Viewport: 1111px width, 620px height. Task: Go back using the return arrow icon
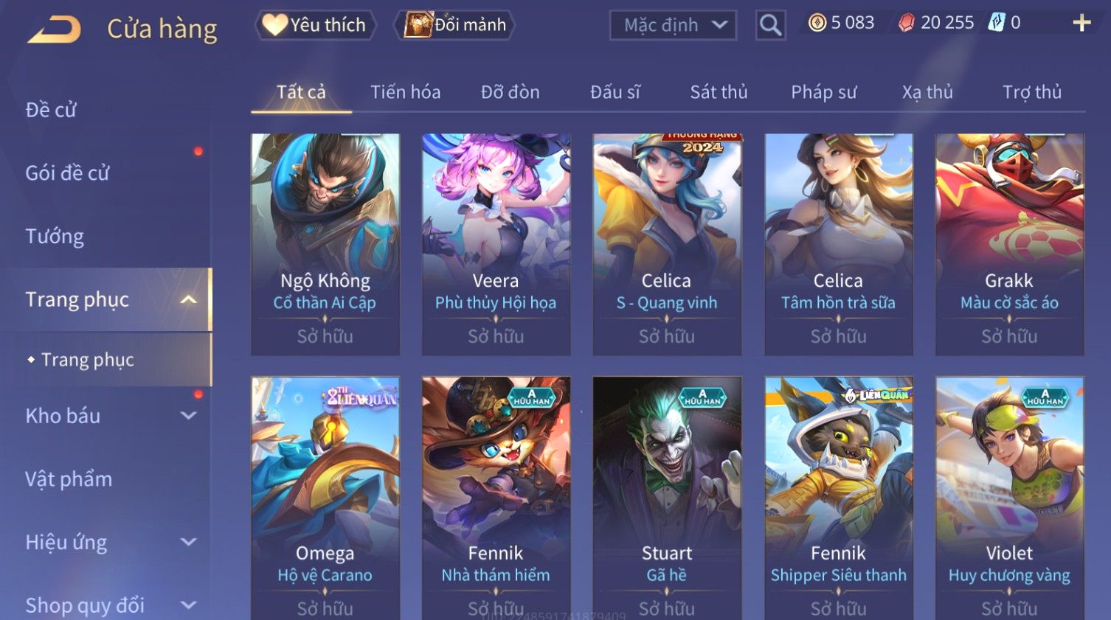[54, 29]
